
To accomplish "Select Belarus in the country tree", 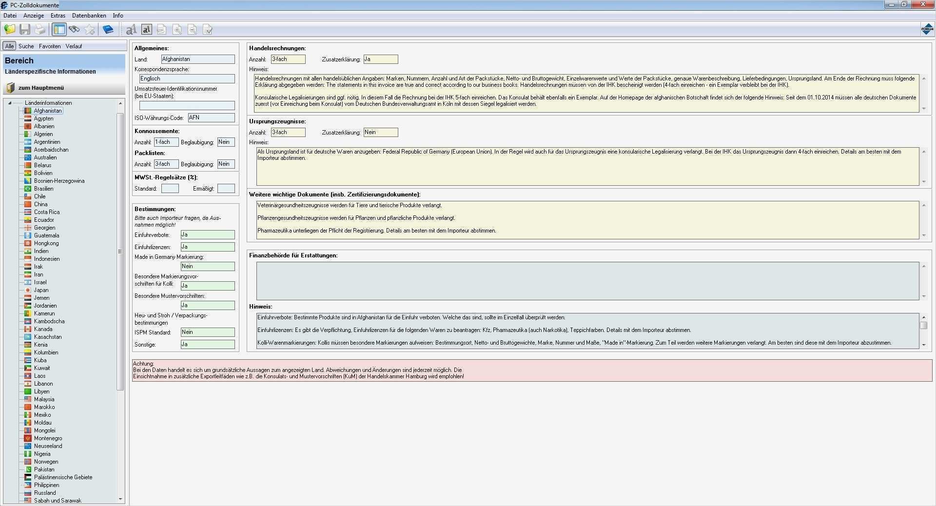I will [42, 165].
